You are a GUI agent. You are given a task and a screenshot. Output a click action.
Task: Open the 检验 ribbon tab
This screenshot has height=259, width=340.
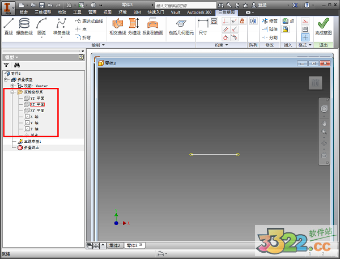click(x=62, y=12)
